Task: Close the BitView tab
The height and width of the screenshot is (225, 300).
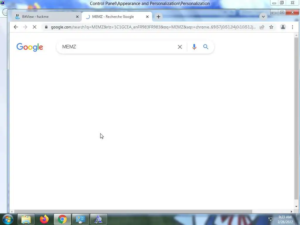Action: coord(77,17)
